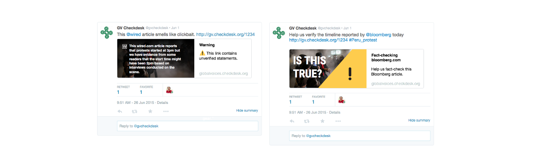The height and width of the screenshot is (152, 552).
Task: Open more options dots on wired tweet
Action: coord(166,111)
